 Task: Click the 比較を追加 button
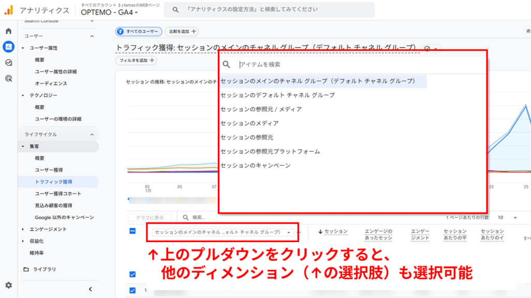tap(181, 31)
